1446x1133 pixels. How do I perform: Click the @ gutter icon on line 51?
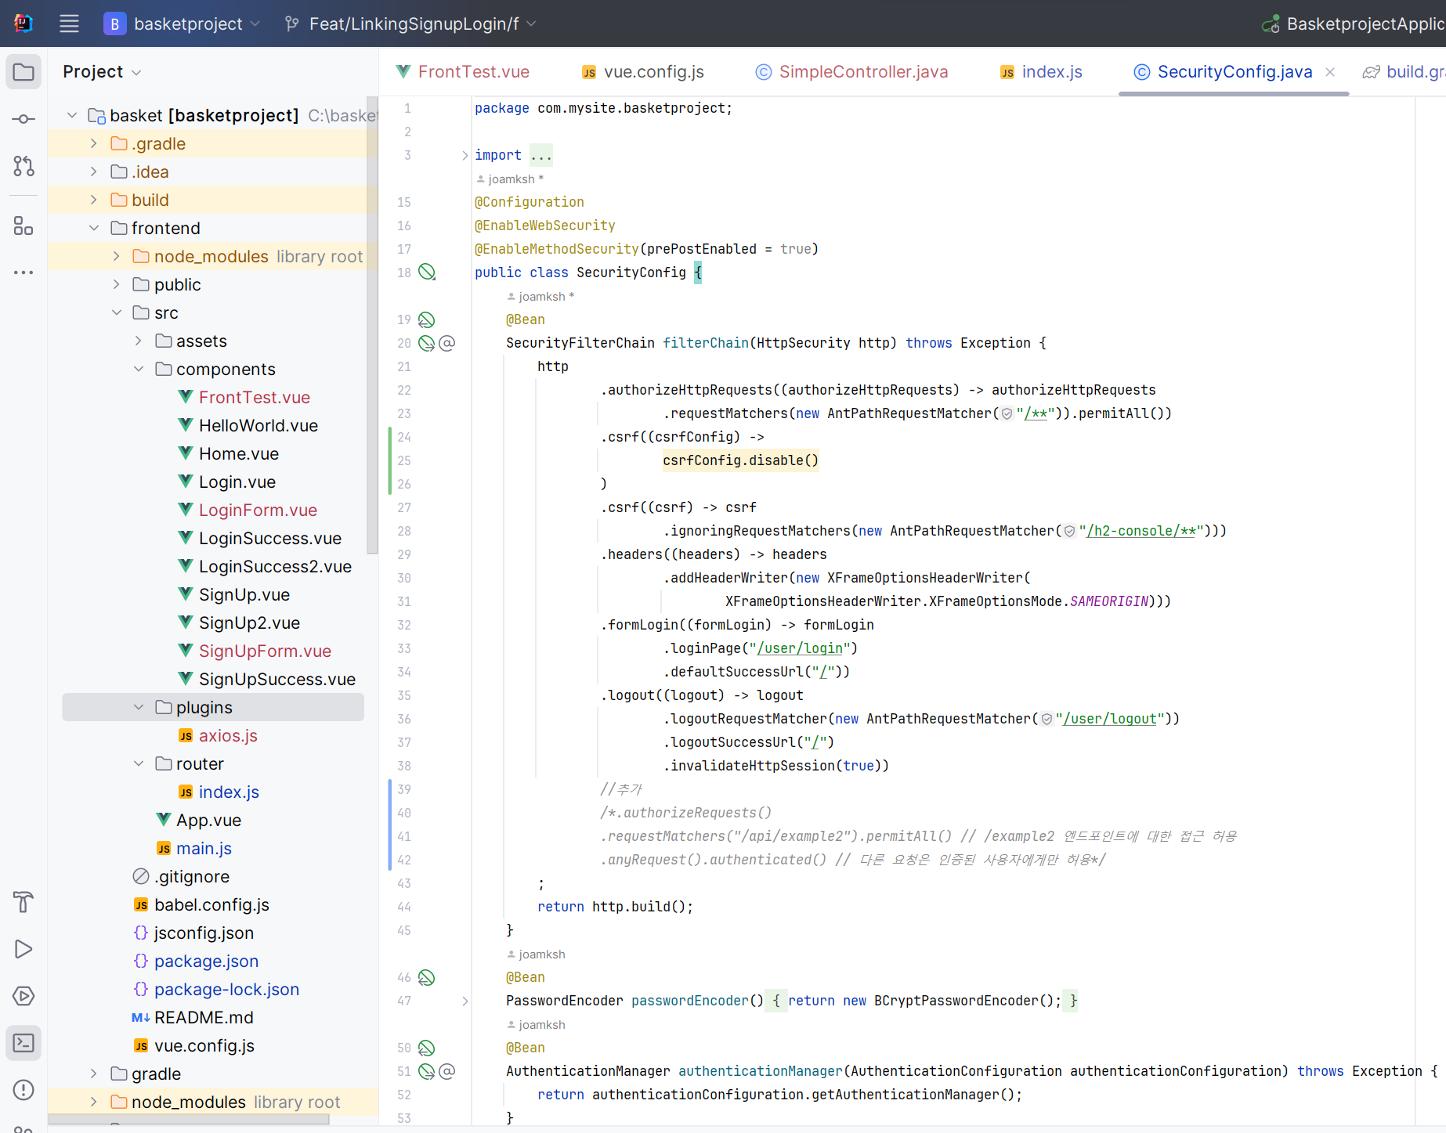click(447, 1071)
